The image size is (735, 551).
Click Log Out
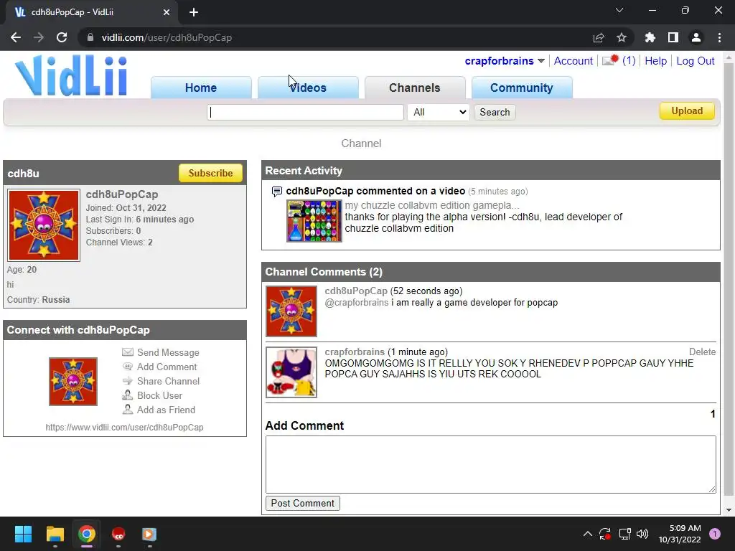pyautogui.click(x=695, y=61)
